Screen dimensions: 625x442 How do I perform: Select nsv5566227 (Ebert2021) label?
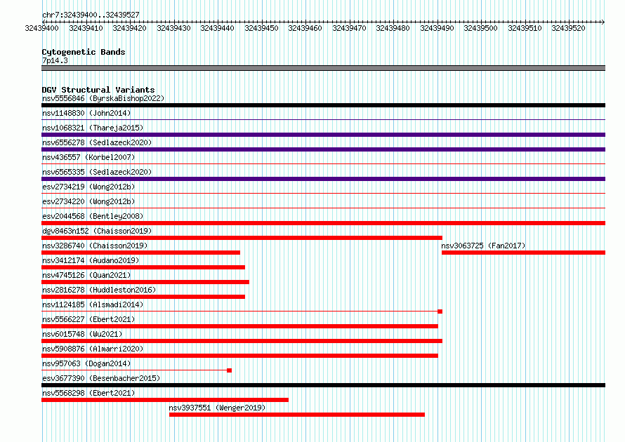[x=88, y=319]
